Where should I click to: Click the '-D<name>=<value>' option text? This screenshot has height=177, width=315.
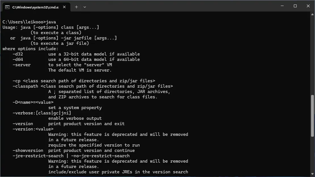pos(33,102)
